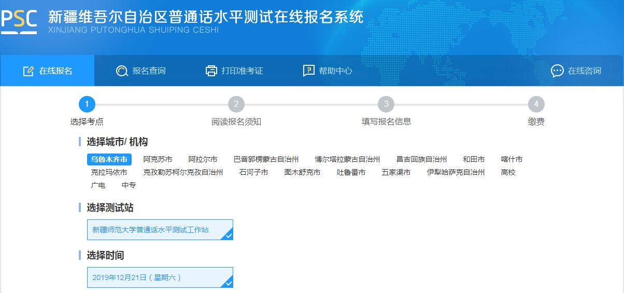Viewport: 624px width, 293px height.
Task: Click the 在线报名 edit icon
Action: (29, 71)
